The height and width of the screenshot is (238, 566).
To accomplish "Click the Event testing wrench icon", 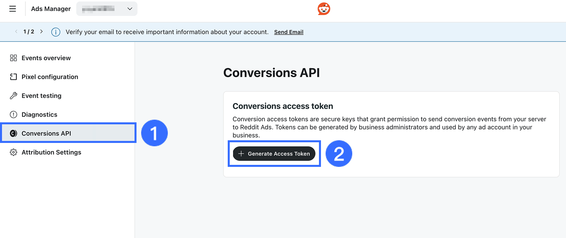I will (13, 96).
